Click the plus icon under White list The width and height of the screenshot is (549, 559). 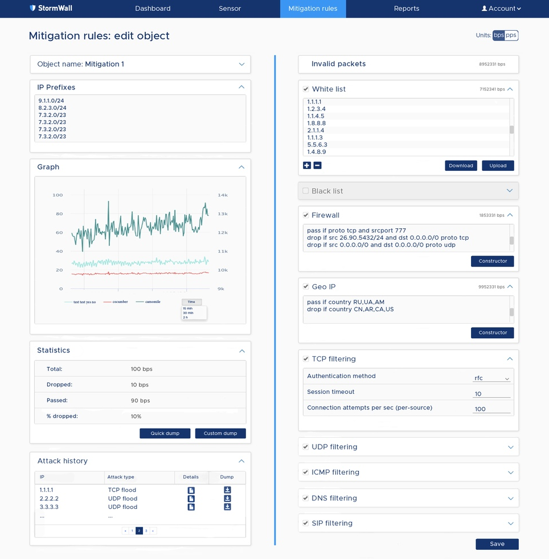point(307,166)
